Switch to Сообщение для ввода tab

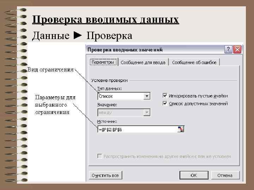click(x=143, y=62)
